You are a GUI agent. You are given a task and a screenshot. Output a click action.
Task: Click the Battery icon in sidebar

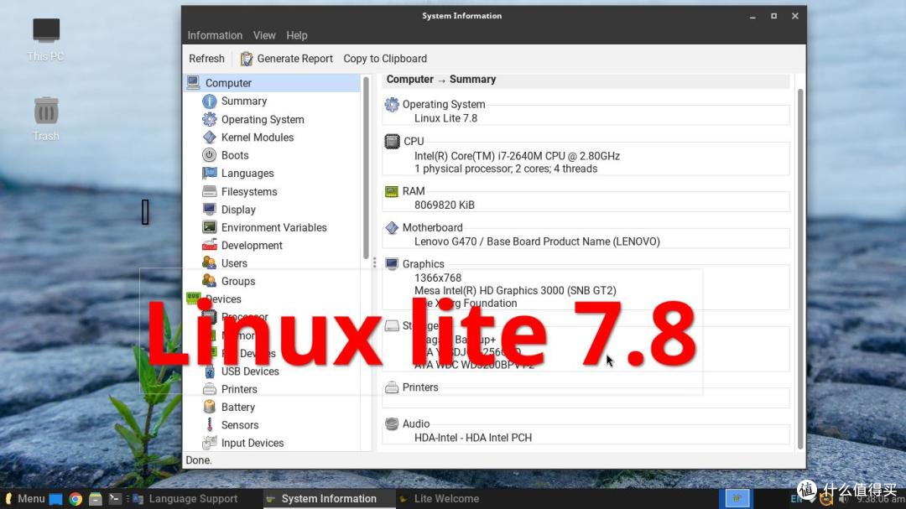pyautogui.click(x=209, y=407)
